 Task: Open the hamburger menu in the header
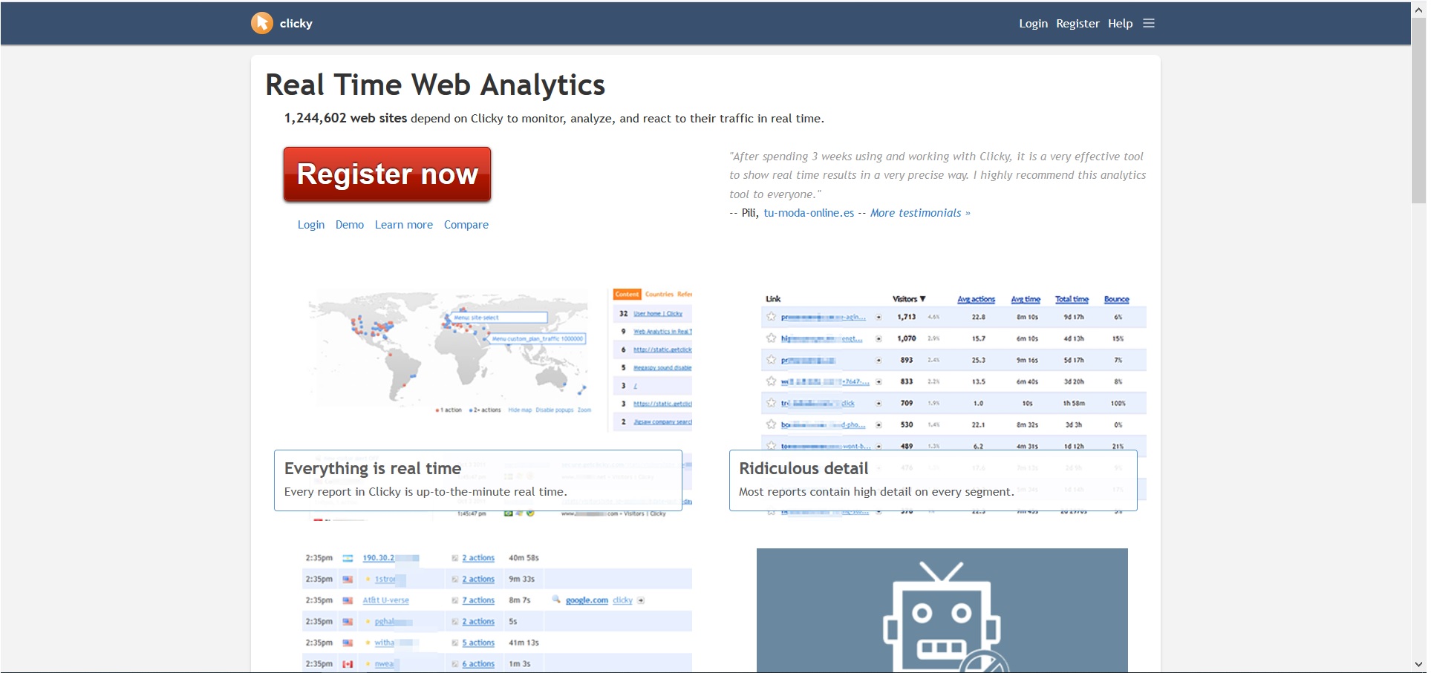(1149, 23)
